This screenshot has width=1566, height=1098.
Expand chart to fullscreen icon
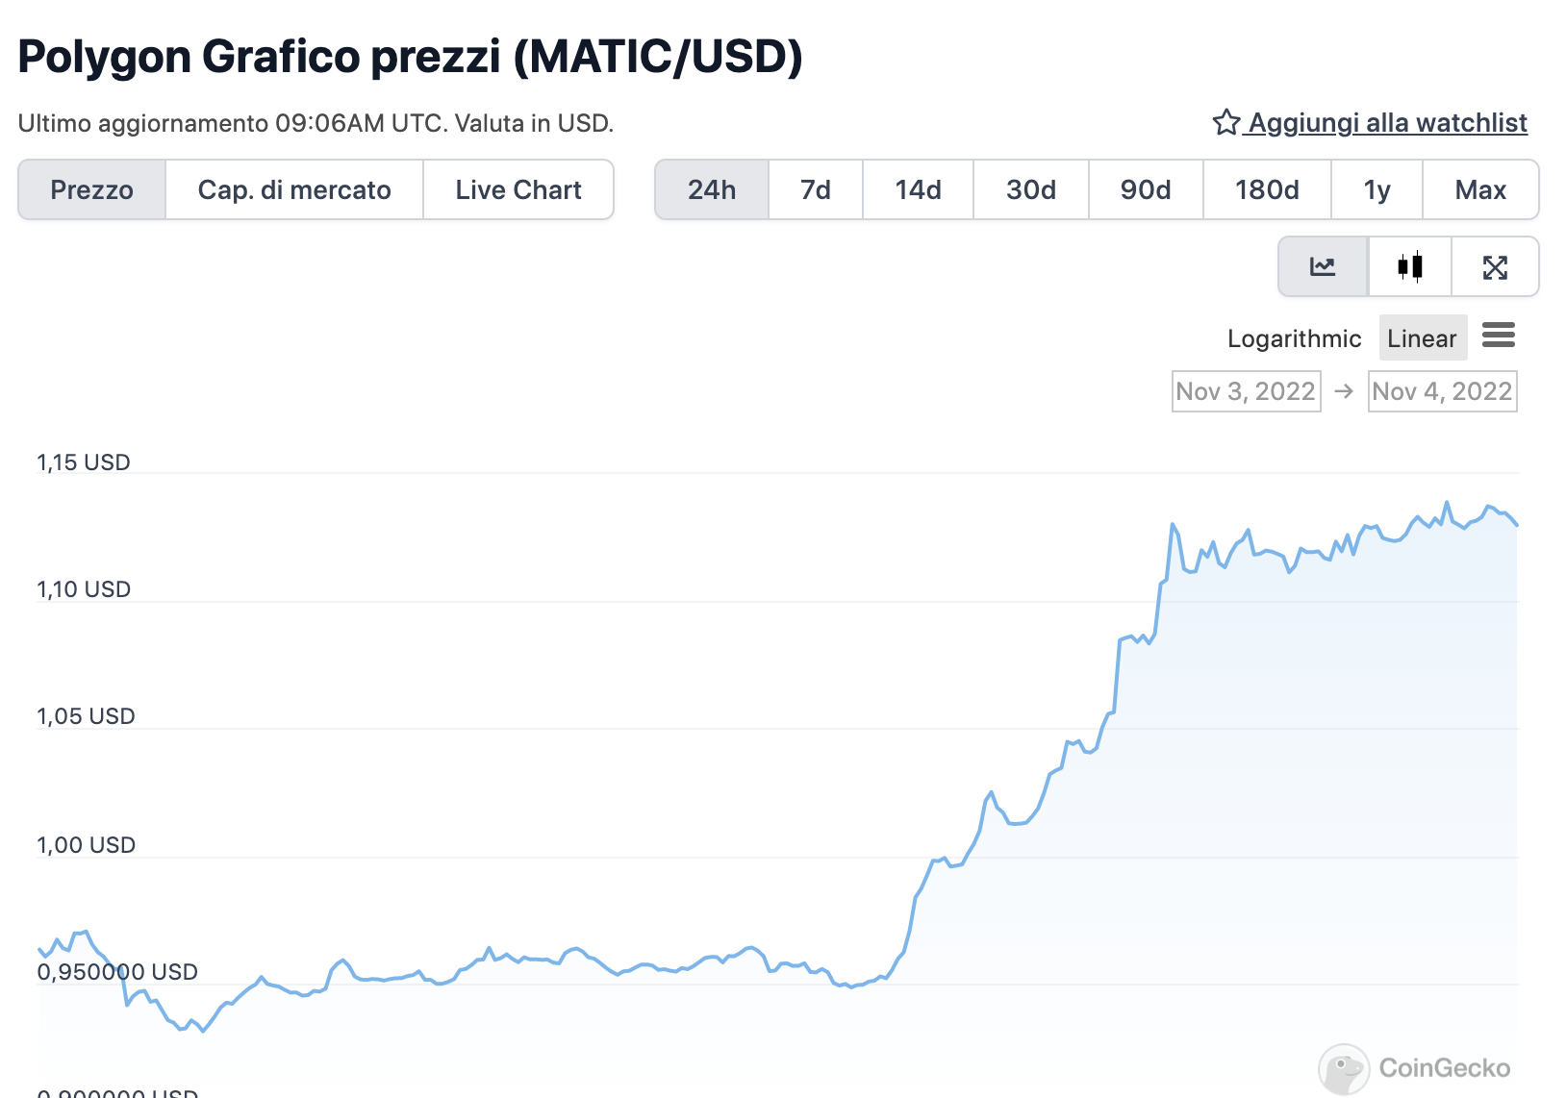pos(1495,266)
